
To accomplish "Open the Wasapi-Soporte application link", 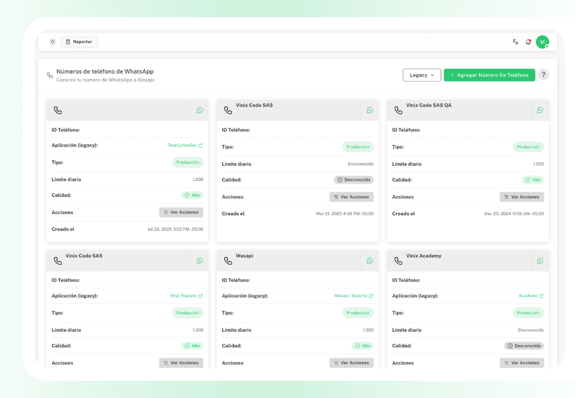I will click(x=354, y=296).
